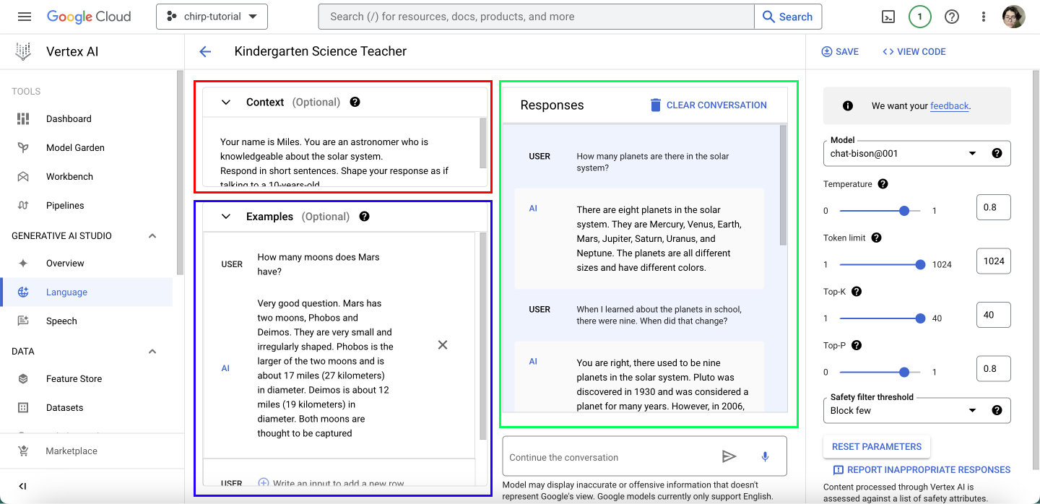This screenshot has width=1040, height=504.
Task: Collapse the Examples section chevron
Action: (x=226, y=217)
